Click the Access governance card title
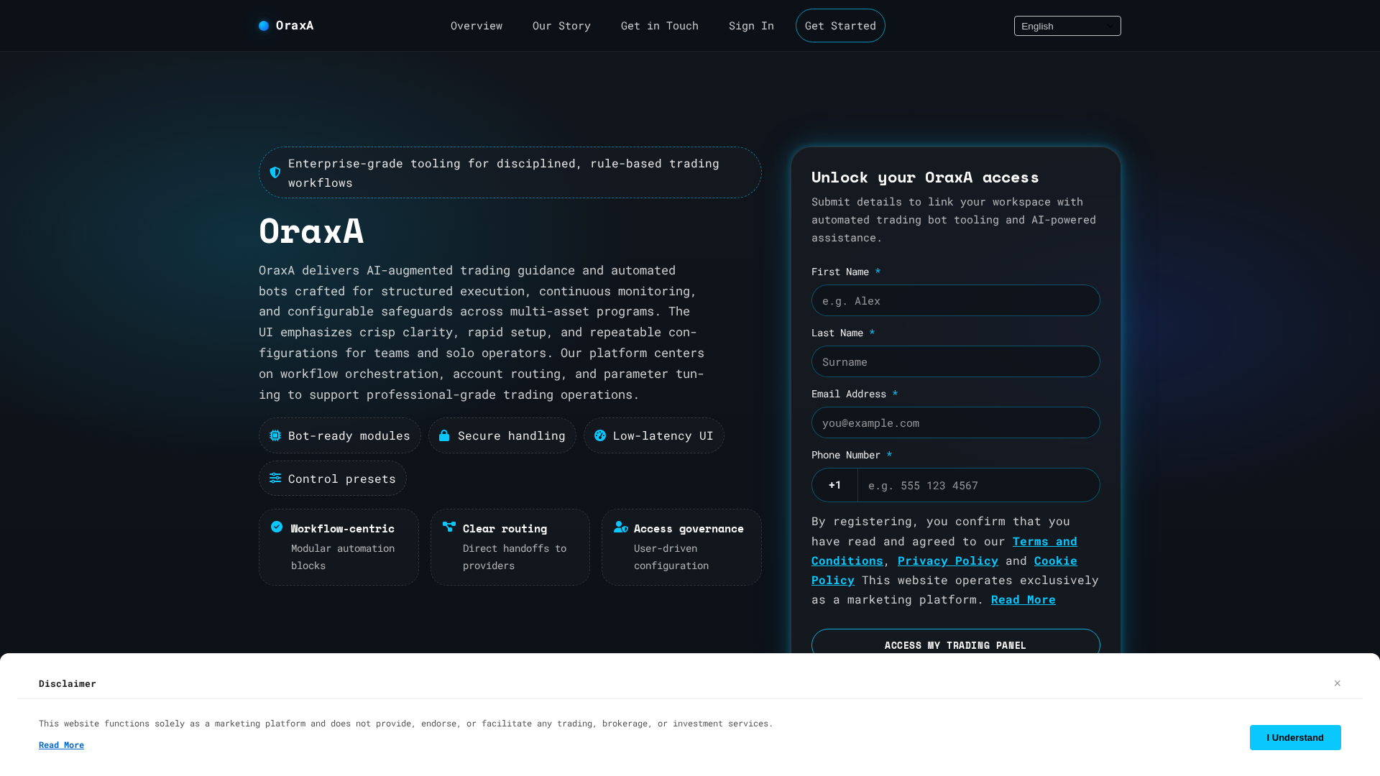 point(689,528)
